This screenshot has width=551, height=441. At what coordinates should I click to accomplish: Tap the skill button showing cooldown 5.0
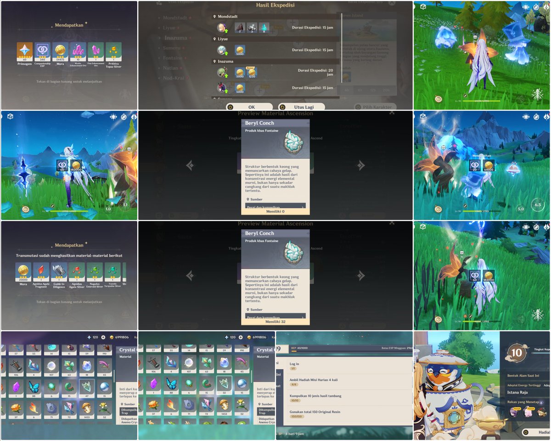(520, 208)
